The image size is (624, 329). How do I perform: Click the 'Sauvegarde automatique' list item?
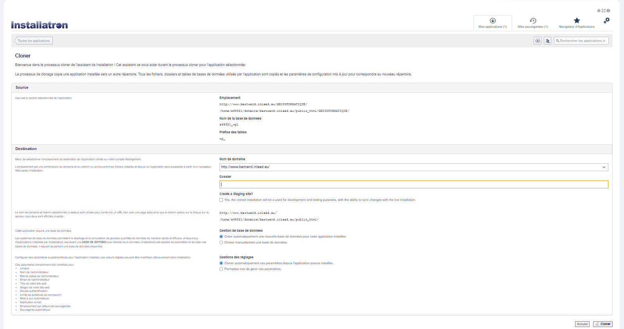(x=35, y=310)
